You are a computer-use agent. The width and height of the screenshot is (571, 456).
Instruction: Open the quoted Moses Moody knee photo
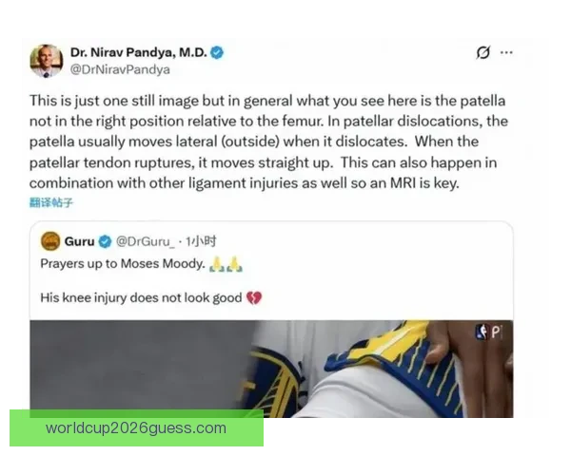point(271,369)
